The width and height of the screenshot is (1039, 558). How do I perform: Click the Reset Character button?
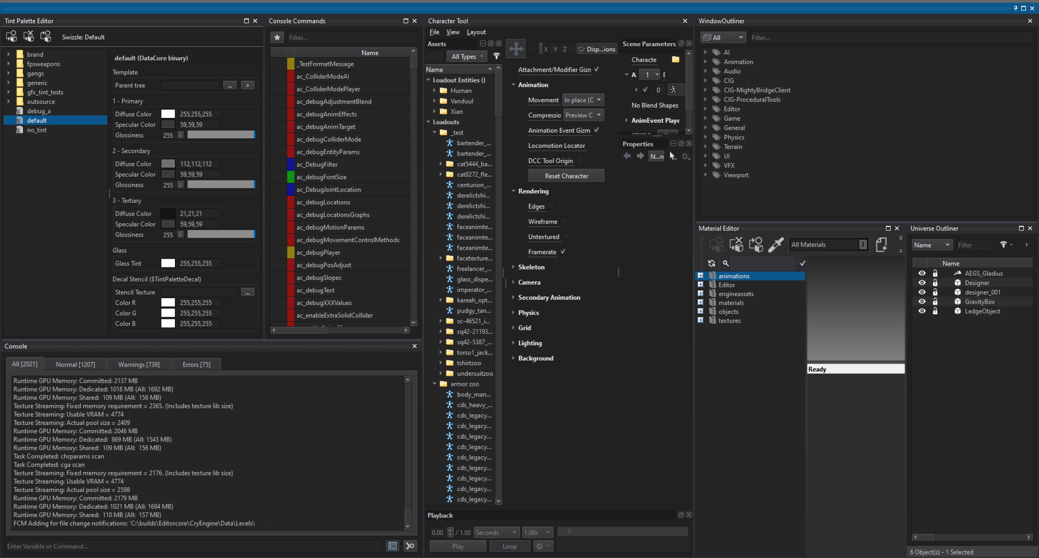[566, 176]
